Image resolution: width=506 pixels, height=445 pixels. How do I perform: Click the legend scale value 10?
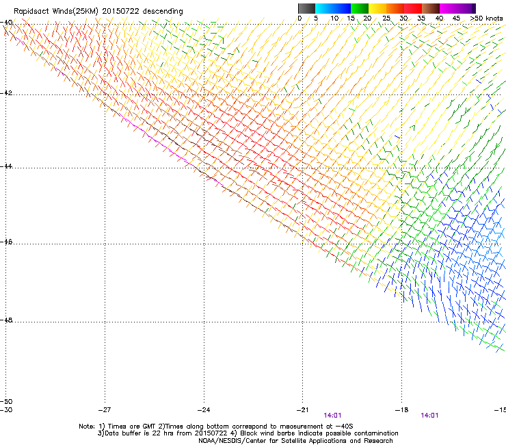coord(334,18)
